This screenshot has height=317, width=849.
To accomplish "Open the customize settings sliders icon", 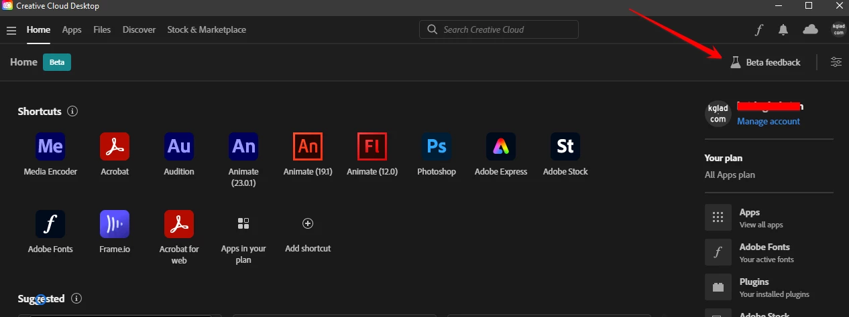I will (836, 62).
